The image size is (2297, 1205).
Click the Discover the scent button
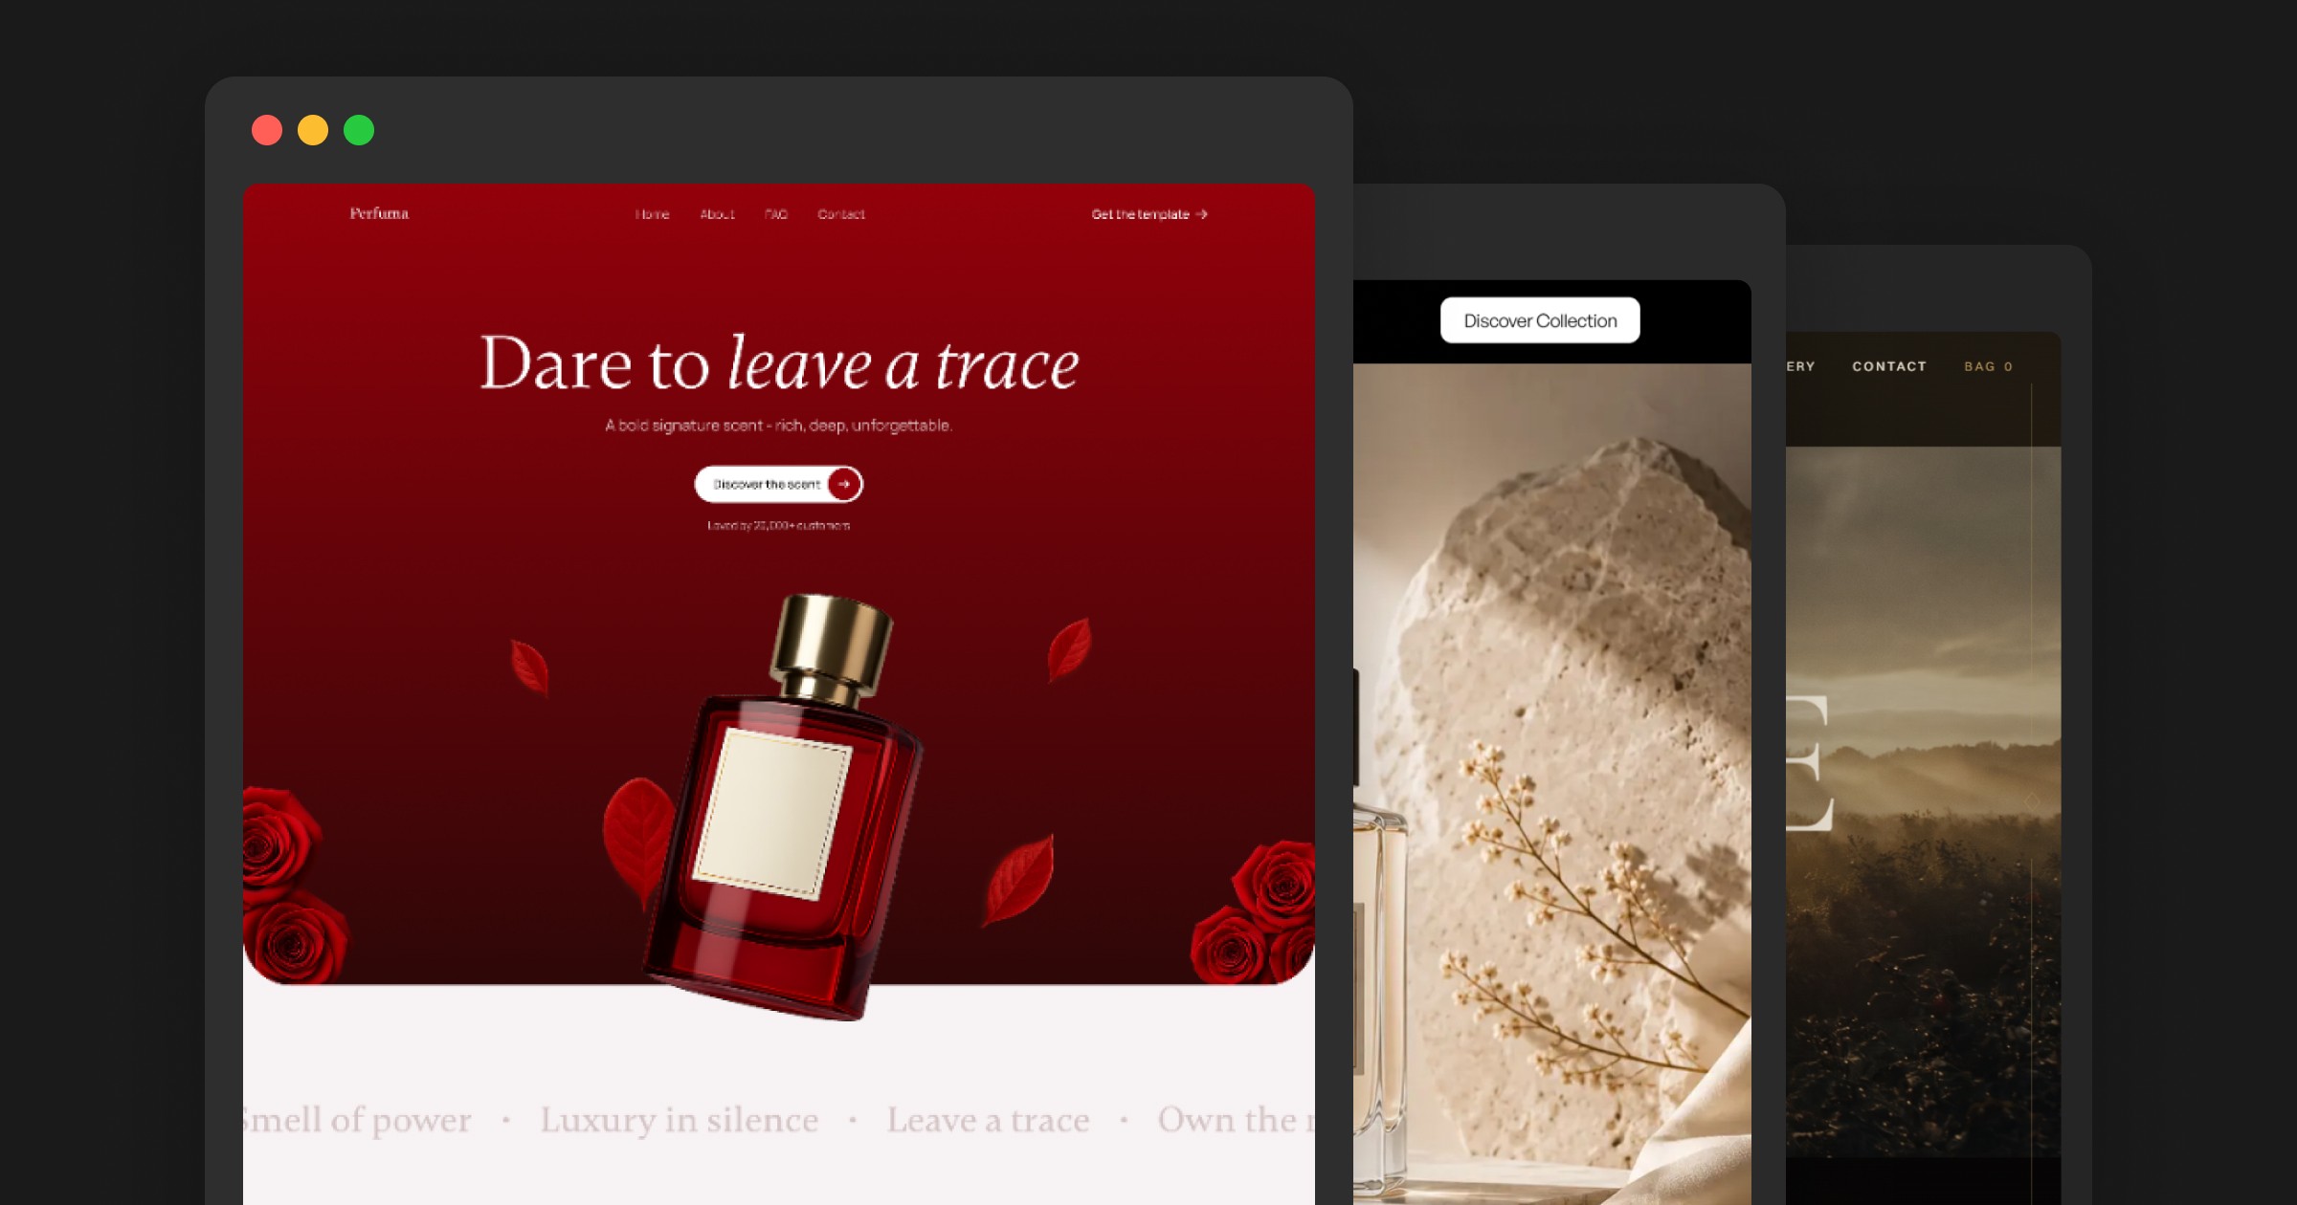[778, 484]
